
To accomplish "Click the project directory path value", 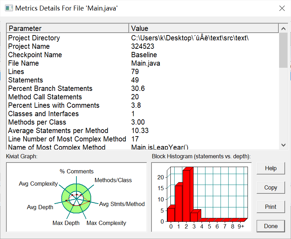I will click(190, 38).
